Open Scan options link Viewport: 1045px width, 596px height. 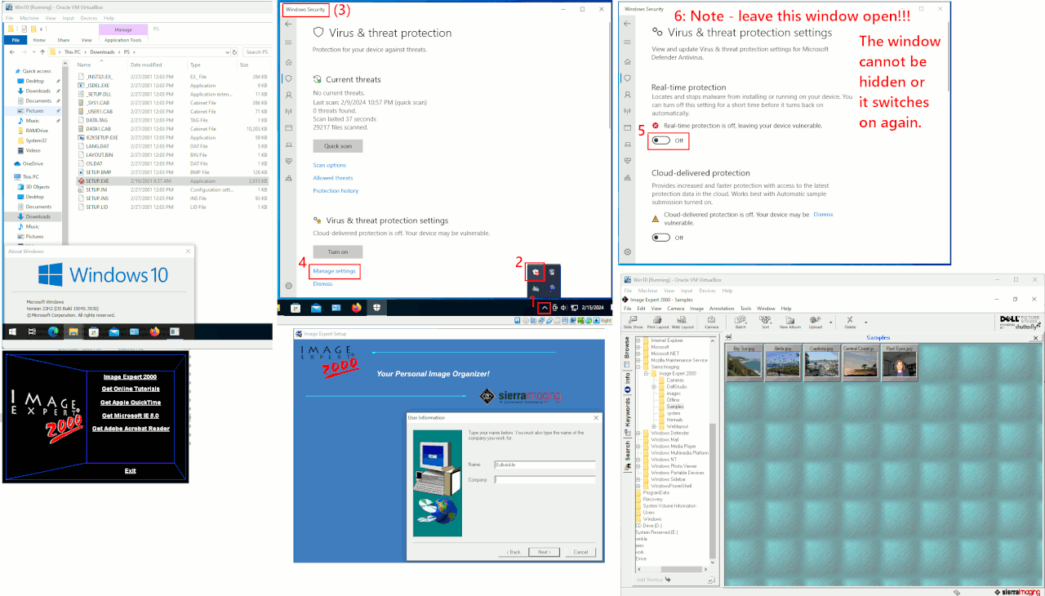tap(330, 165)
